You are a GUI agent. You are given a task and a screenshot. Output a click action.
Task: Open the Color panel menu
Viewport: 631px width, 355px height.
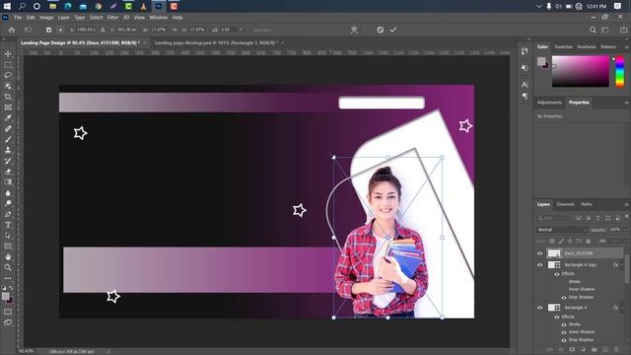tap(626, 47)
